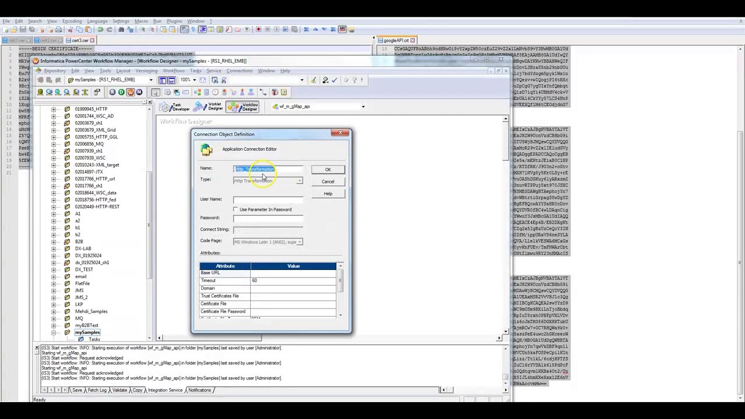Viewport: 745px width, 419px height.
Task: Open the connection Type dropdown
Action: click(299, 181)
